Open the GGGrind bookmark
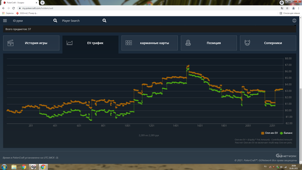The height and width of the screenshot is (170, 302). click(x=27, y=13)
